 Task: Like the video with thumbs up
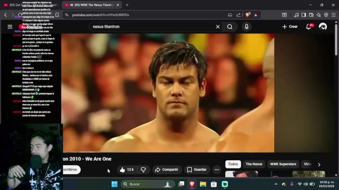[127, 170]
